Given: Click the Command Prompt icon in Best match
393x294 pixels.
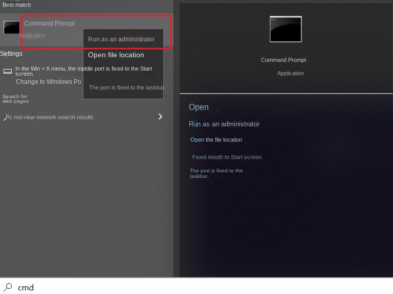Looking at the screenshot, I should click(11, 27).
